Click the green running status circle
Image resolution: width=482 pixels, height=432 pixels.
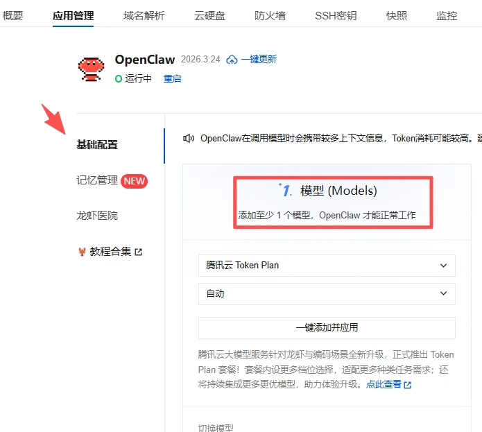pyautogui.click(x=119, y=79)
